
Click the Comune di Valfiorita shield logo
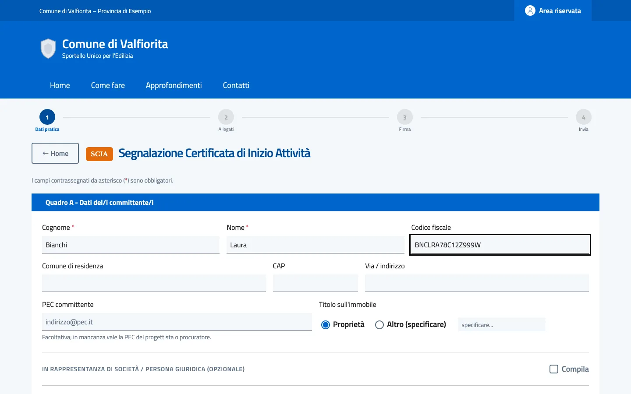48,48
